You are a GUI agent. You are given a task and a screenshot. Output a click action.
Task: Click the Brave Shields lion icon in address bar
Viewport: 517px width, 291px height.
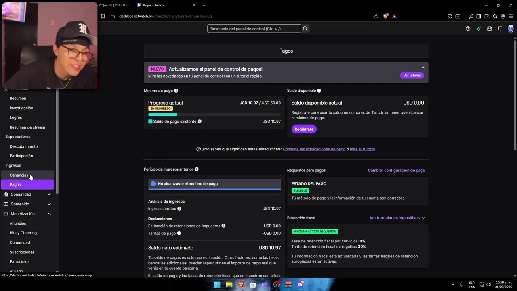(x=385, y=16)
